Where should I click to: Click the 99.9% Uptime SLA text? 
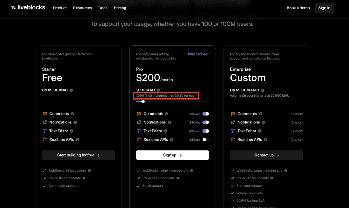click(x=251, y=201)
